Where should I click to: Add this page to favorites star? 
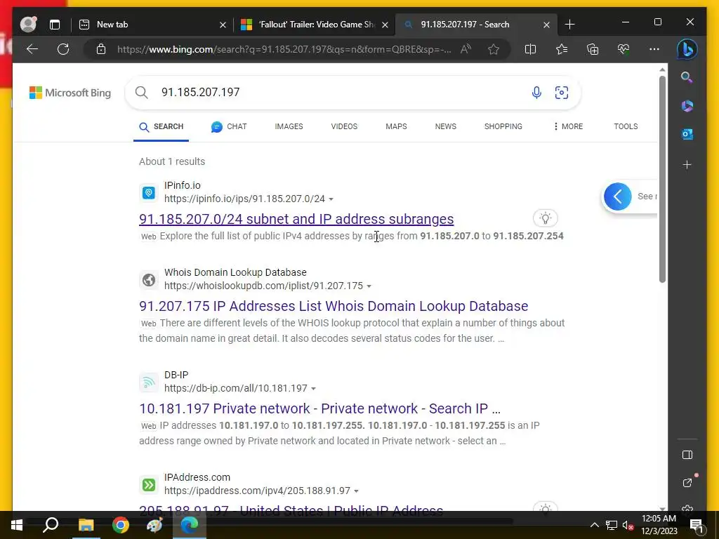click(494, 49)
